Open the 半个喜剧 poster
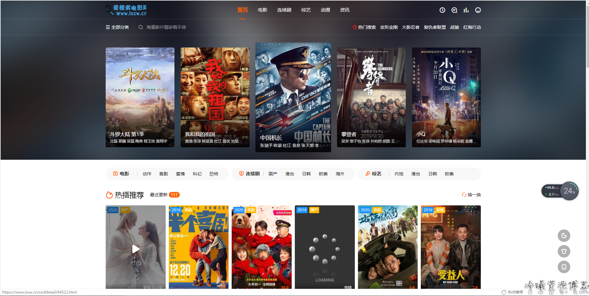This screenshot has height=296, width=589. tap(199, 247)
